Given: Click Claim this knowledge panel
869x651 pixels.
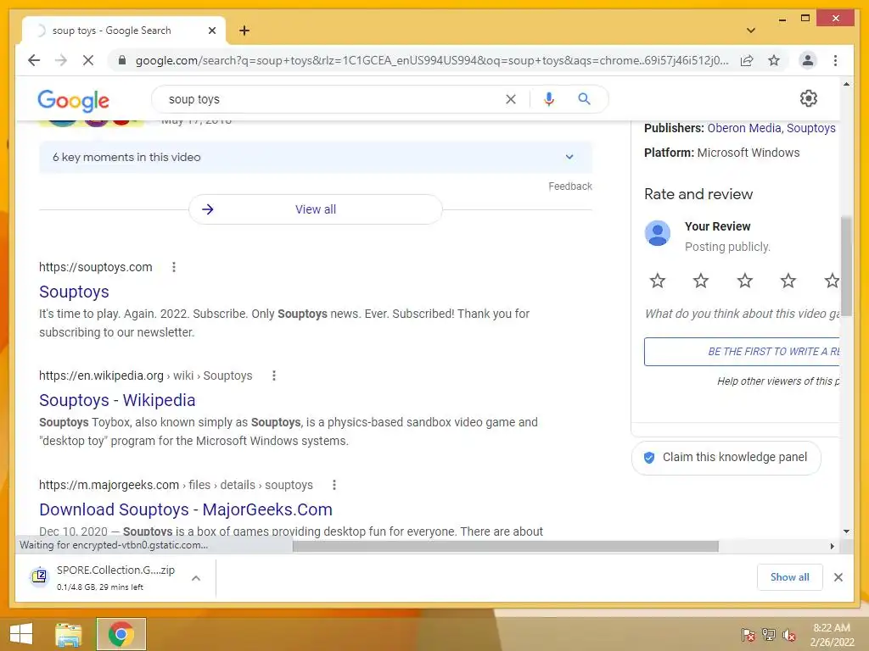Looking at the screenshot, I should (x=726, y=457).
